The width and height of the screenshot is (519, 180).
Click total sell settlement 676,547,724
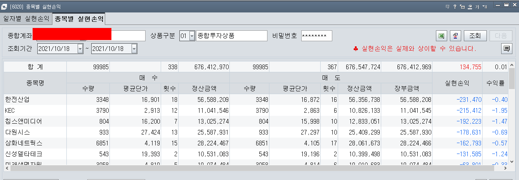[x=363, y=67]
